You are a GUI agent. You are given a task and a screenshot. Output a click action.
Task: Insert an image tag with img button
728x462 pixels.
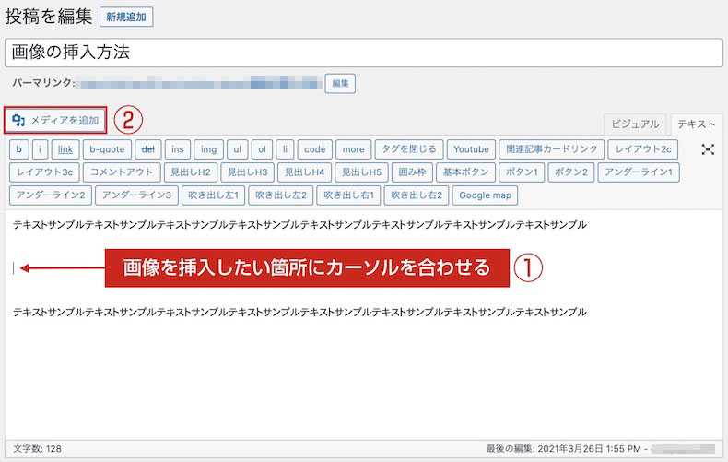click(x=208, y=149)
